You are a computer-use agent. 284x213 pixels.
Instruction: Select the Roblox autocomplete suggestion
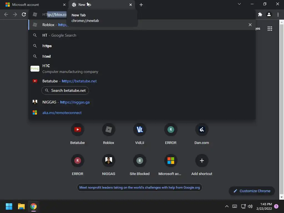click(142, 25)
